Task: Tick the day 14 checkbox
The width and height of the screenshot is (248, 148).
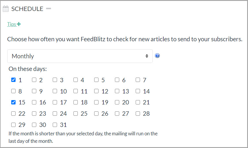Action: (138, 91)
